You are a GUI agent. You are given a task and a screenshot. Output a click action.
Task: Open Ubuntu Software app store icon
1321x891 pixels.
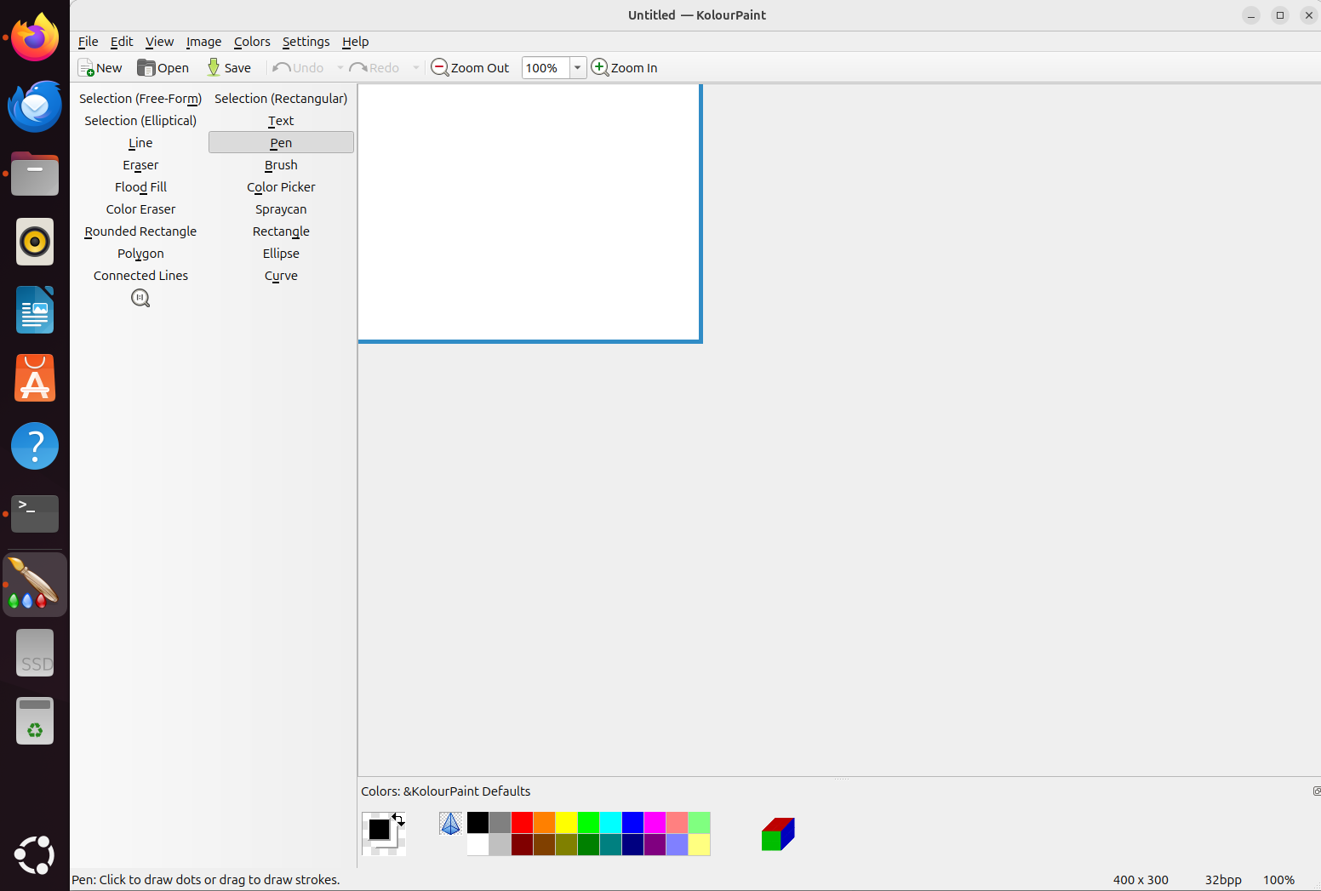35,378
